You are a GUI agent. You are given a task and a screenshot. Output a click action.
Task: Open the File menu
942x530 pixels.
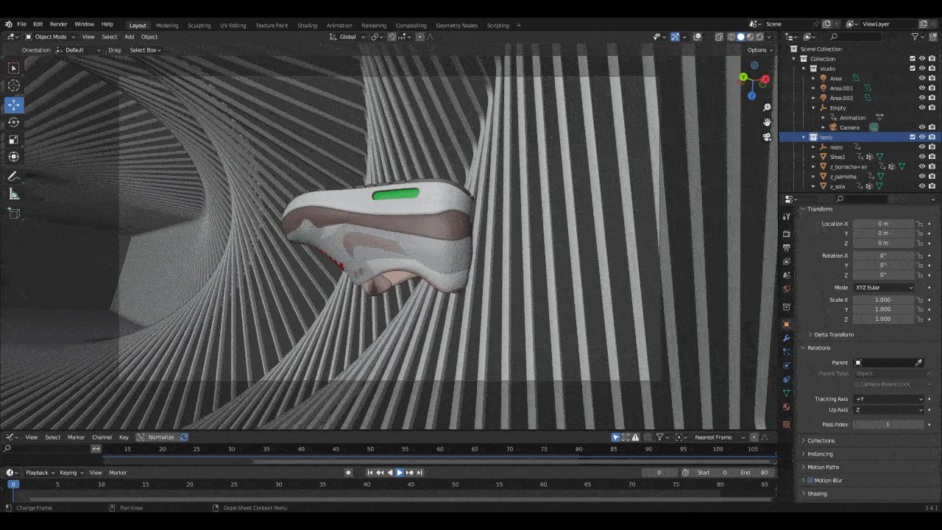22,24
